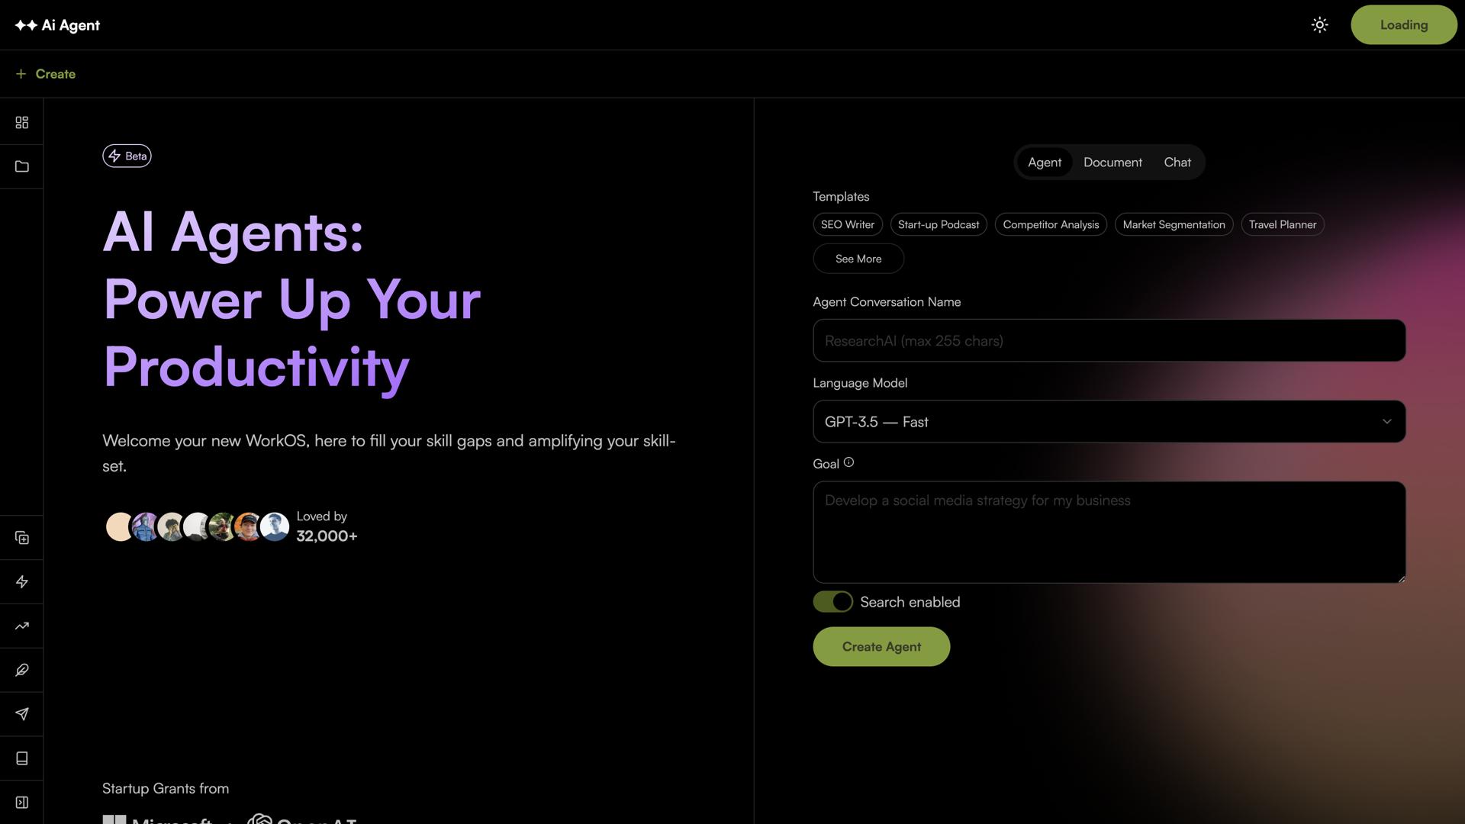Click the Create link with plus
The height and width of the screenshot is (824, 1465).
point(46,74)
